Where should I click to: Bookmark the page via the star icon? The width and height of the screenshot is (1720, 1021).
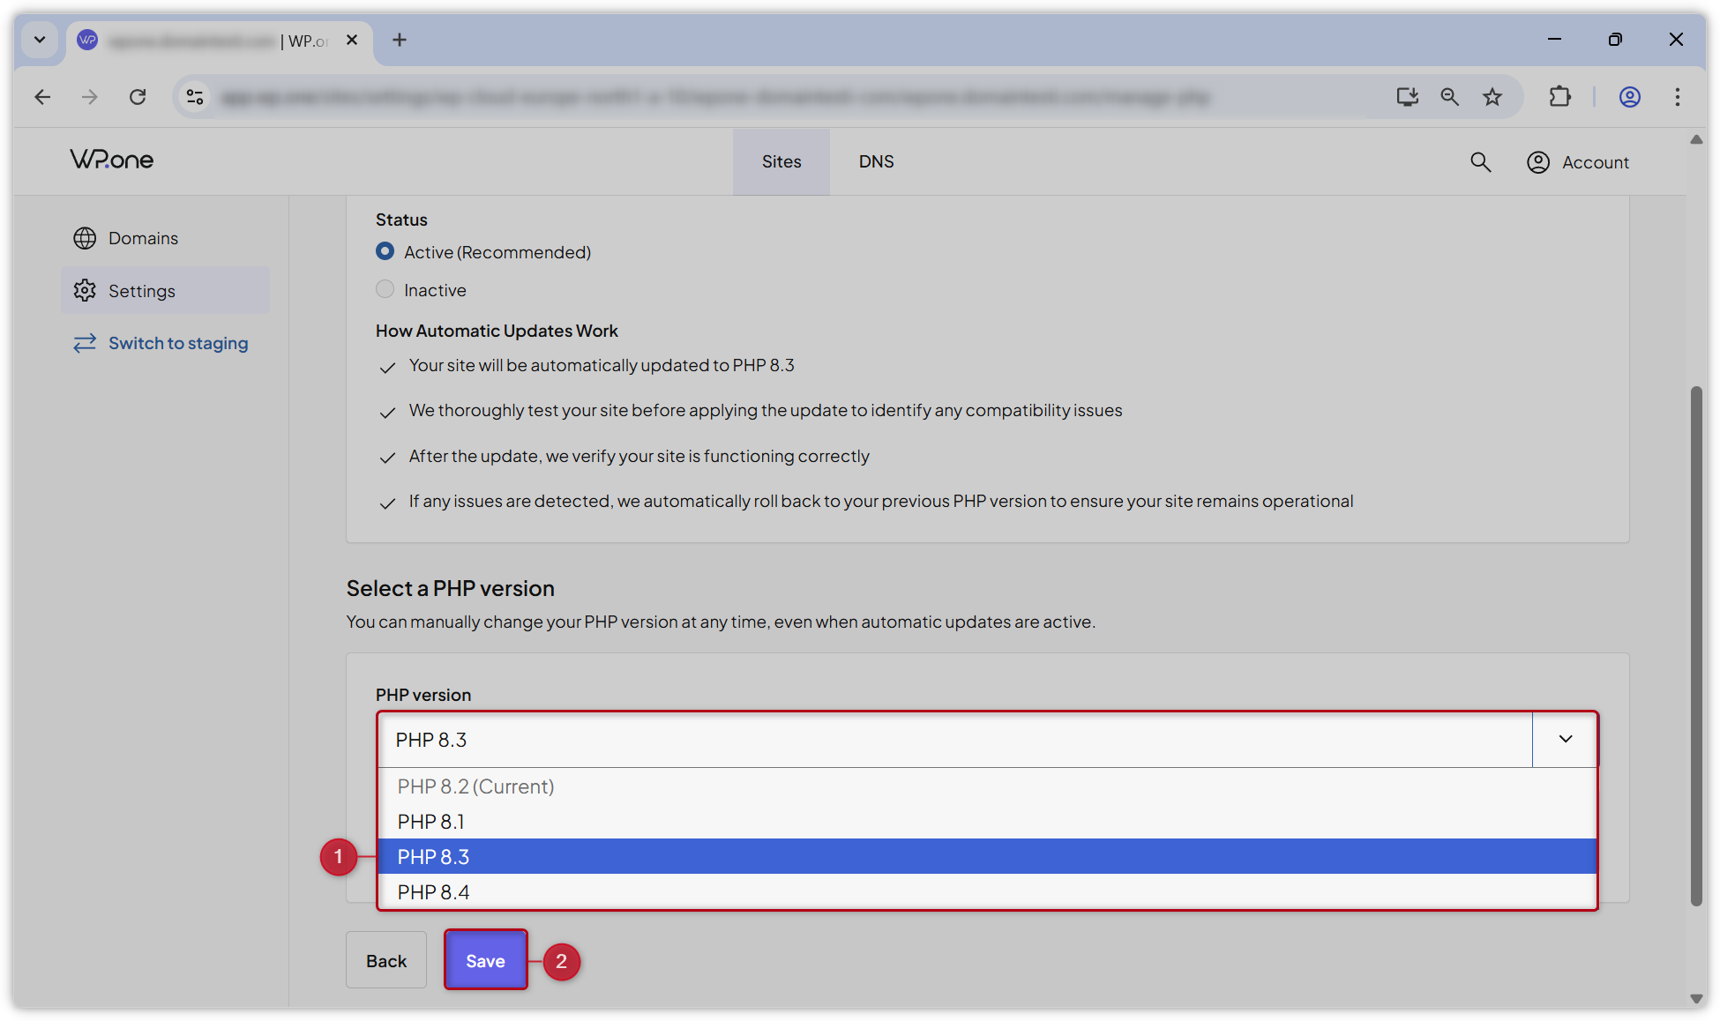[x=1492, y=97]
